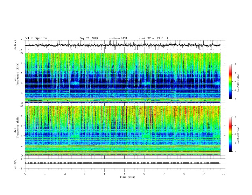This screenshot has height=195, width=252.
Task: Click the time axis tick label '5'
Action: (124, 174)
